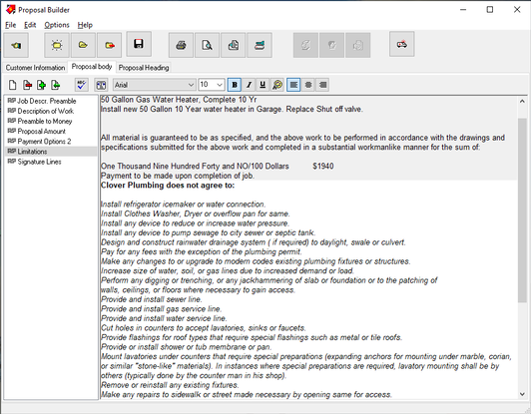The height and width of the screenshot is (414, 531).
Task: Click line 'Install refrigerator icemaker or water connection.'
Action: tap(184, 205)
